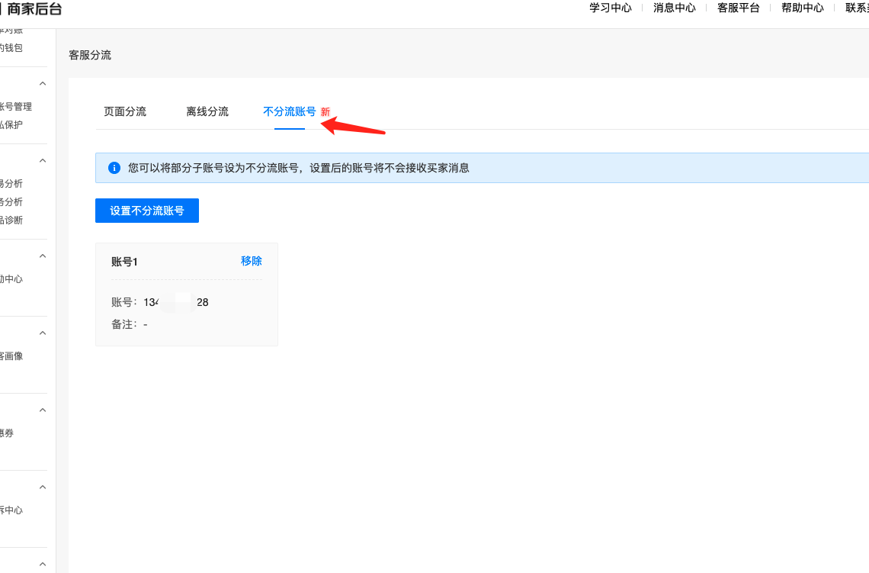The width and height of the screenshot is (869, 573).
Task: Remove 账号1 using the 移除 link
Action: coord(252,261)
